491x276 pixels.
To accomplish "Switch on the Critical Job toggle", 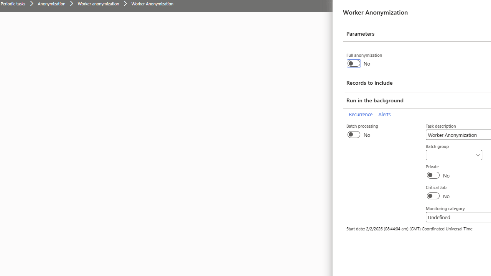I will (x=433, y=196).
